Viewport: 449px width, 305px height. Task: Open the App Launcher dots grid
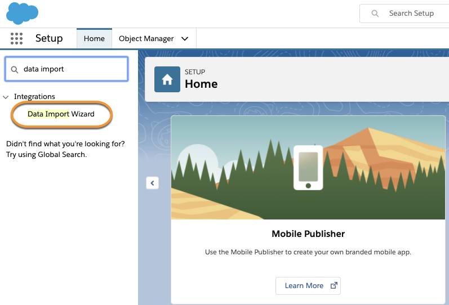pos(16,38)
